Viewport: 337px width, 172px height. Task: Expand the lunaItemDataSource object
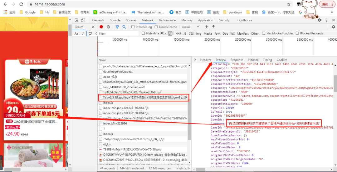click(229, 135)
